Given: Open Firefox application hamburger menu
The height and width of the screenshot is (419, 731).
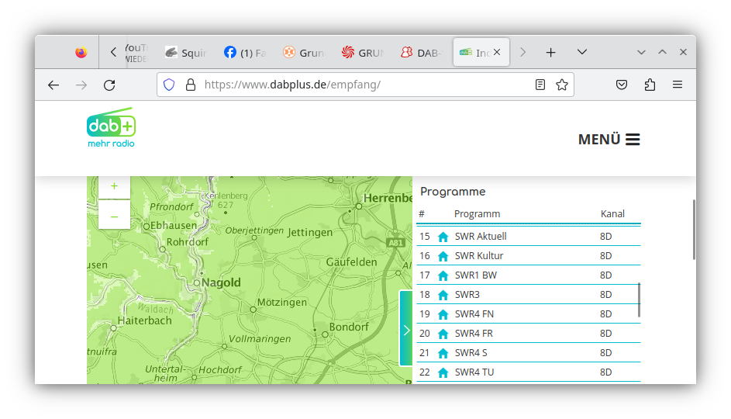Looking at the screenshot, I should coord(678,85).
